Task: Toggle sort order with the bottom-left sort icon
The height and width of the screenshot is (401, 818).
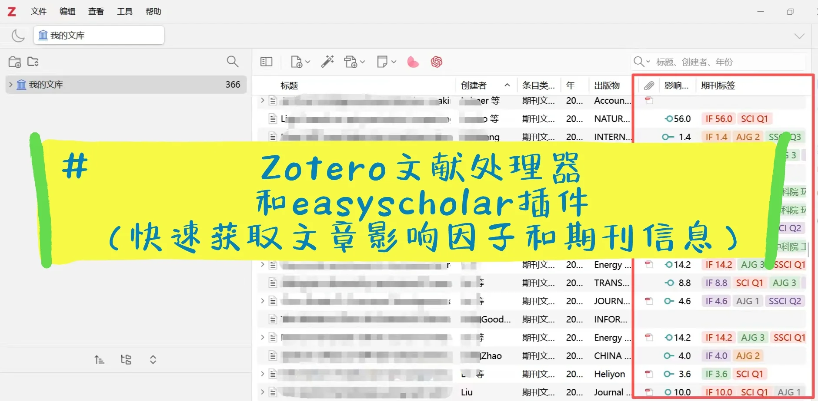Action: pyautogui.click(x=100, y=359)
